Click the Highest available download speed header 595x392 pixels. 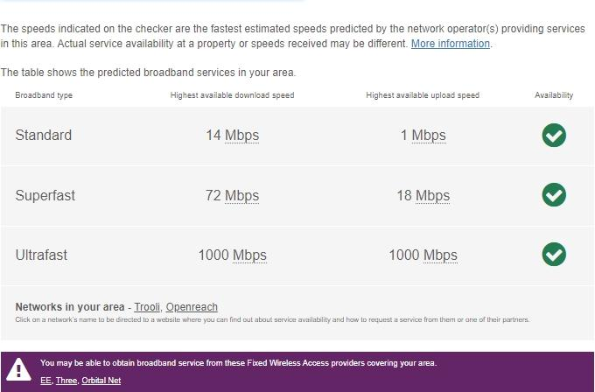click(x=232, y=95)
